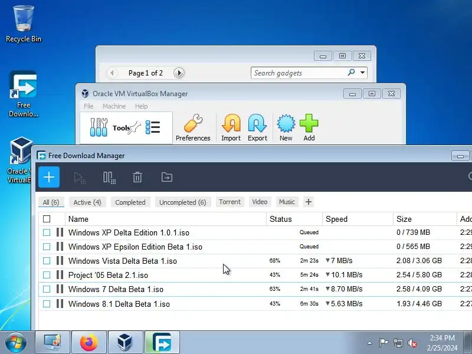This screenshot has width=472, height=354.
Task: Click the Tools list menu icon in VirtualBox
Action: [153, 127]
